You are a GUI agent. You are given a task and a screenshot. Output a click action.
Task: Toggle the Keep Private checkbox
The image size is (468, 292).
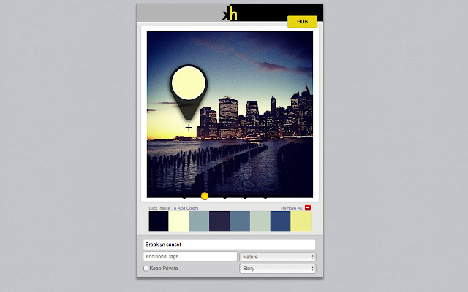coord(146,269)
